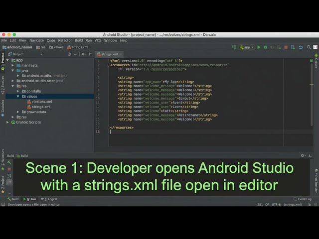Expand the contfalls folder

(18, 91)
